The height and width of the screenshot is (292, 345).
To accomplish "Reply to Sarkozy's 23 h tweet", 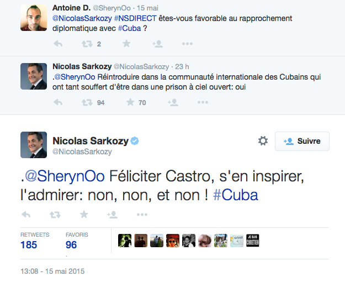I will pos(57,102).
